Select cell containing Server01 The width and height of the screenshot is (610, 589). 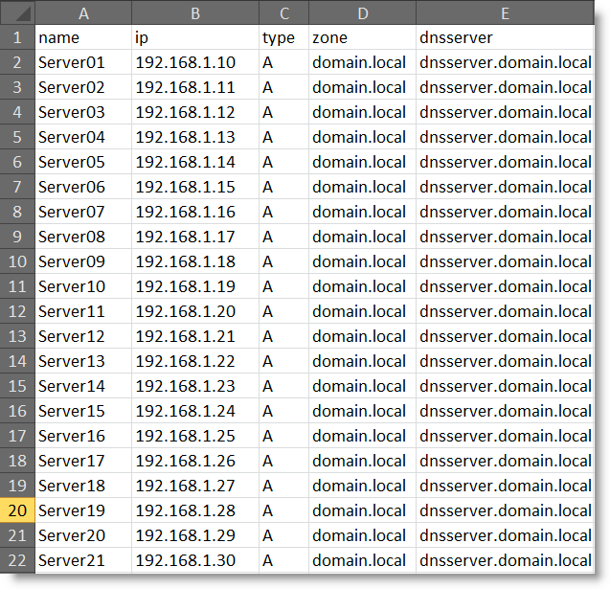click(x=83, y=62)
